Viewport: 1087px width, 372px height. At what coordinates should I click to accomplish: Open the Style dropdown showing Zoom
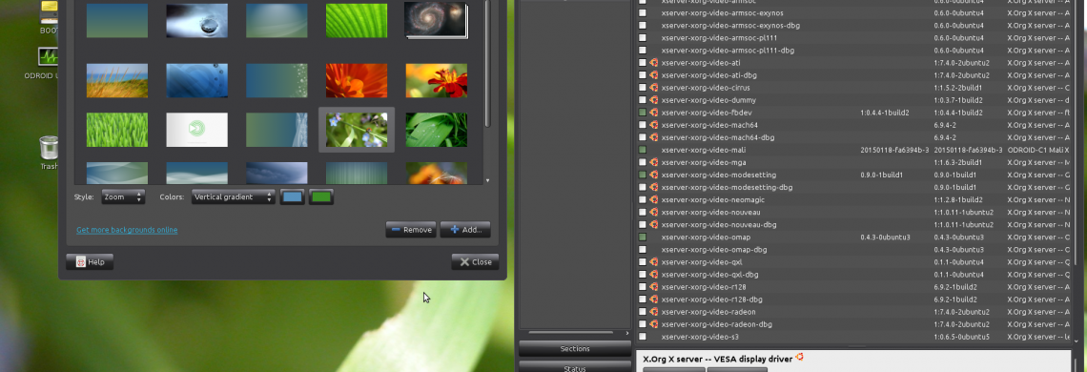click(x=123, y=197)
